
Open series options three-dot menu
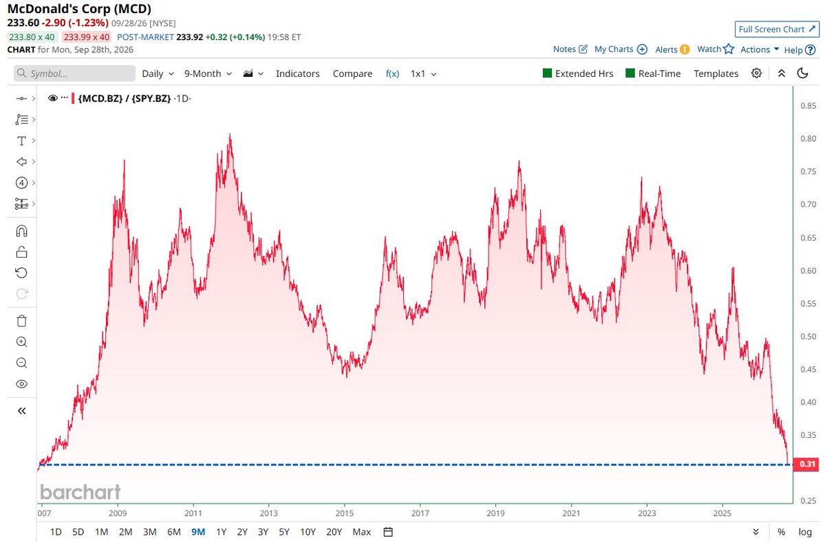(65, 98)
